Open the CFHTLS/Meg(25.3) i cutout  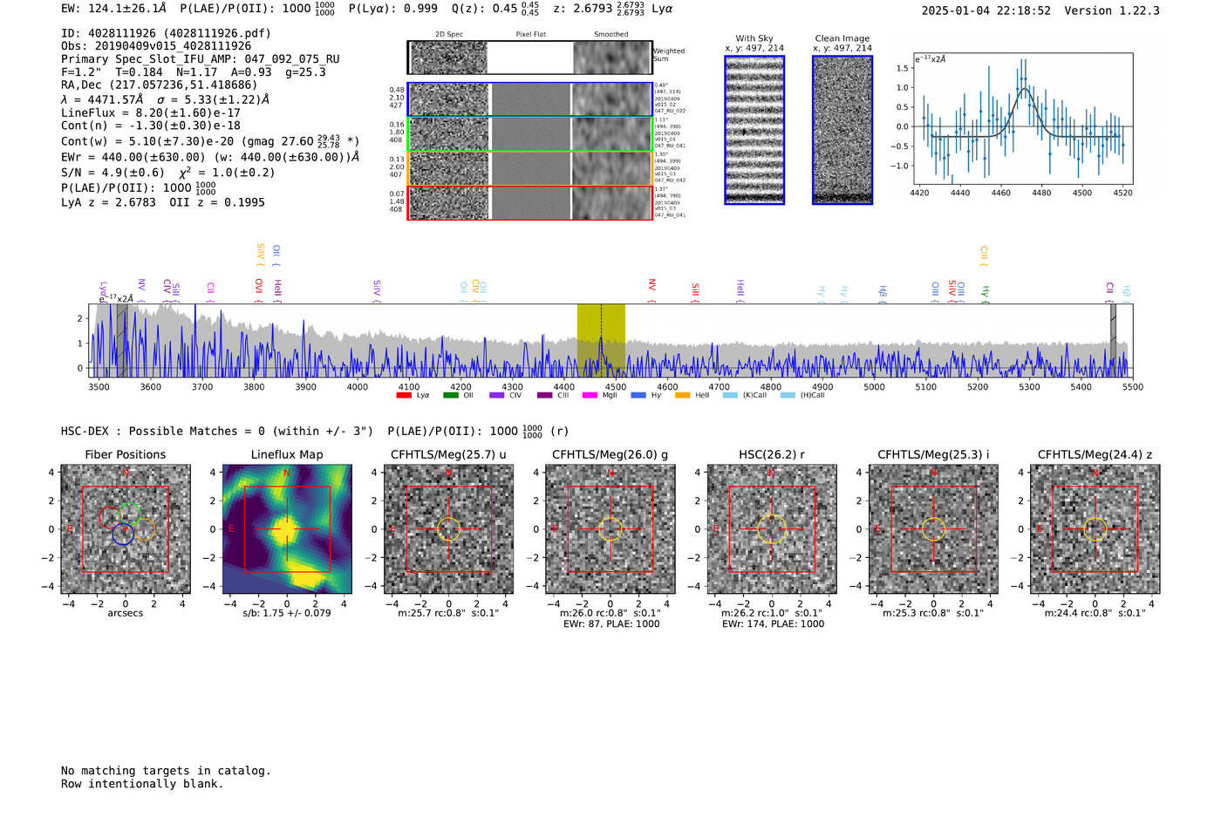[x=933, y=529]
